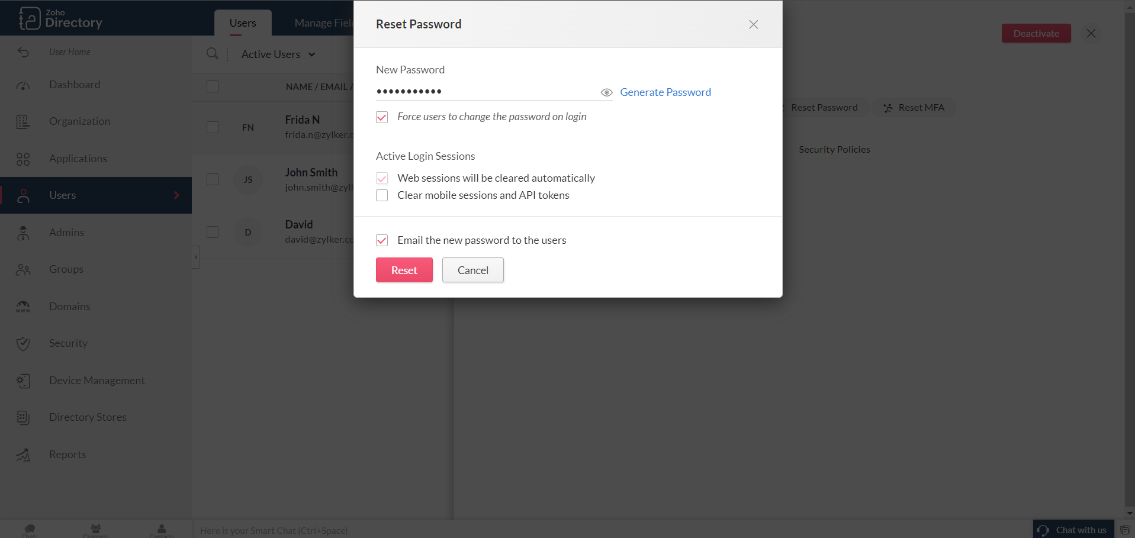Click the Organization sidebar icon
Screen dimensions: 1135x538
coord(23,122)
